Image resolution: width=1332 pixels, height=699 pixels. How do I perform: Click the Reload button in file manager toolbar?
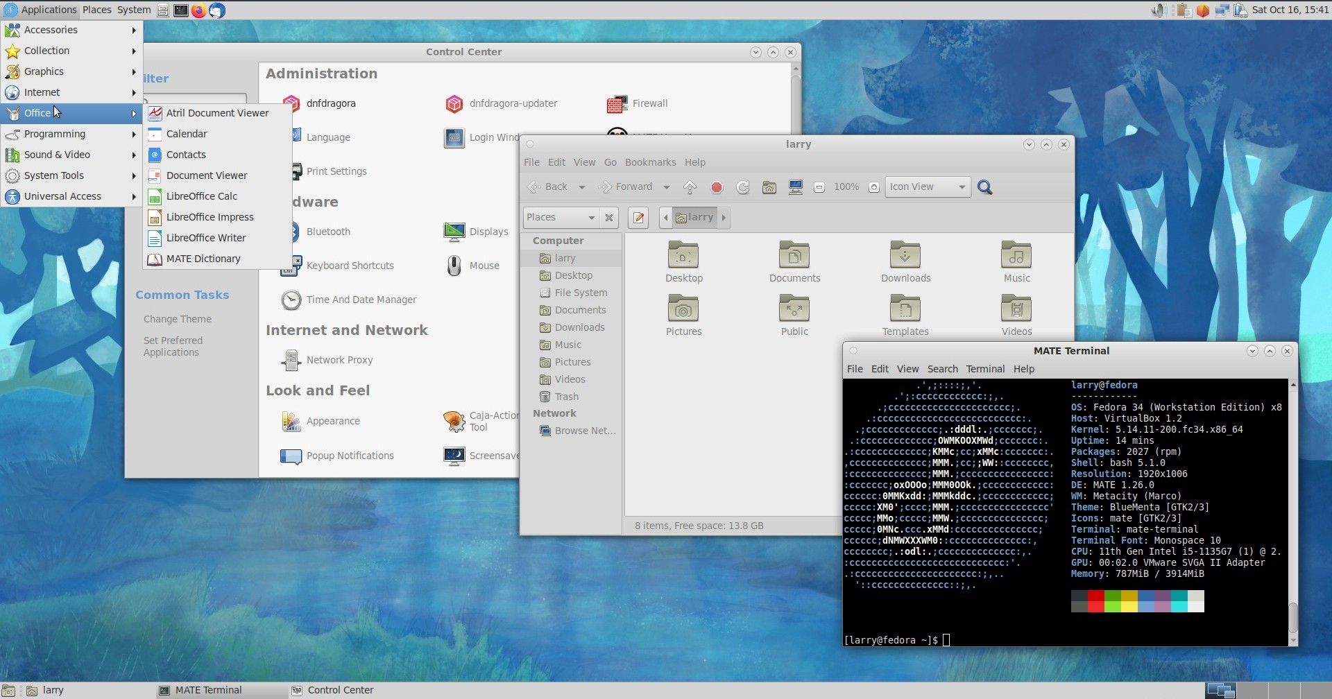(x=742, y=187)
